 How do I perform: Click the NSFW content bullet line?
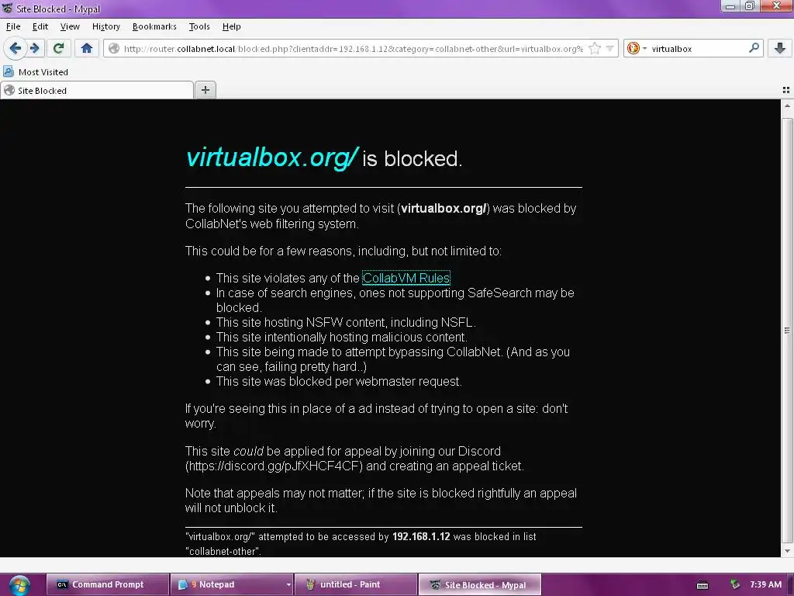click(346, 322)
